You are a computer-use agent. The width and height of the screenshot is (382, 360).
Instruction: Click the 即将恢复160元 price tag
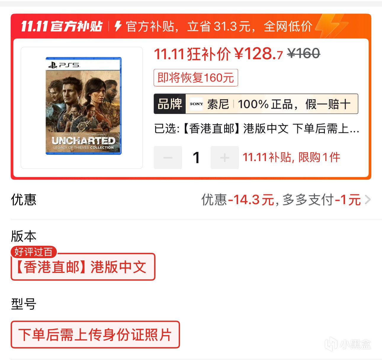(x=196, y=78)
